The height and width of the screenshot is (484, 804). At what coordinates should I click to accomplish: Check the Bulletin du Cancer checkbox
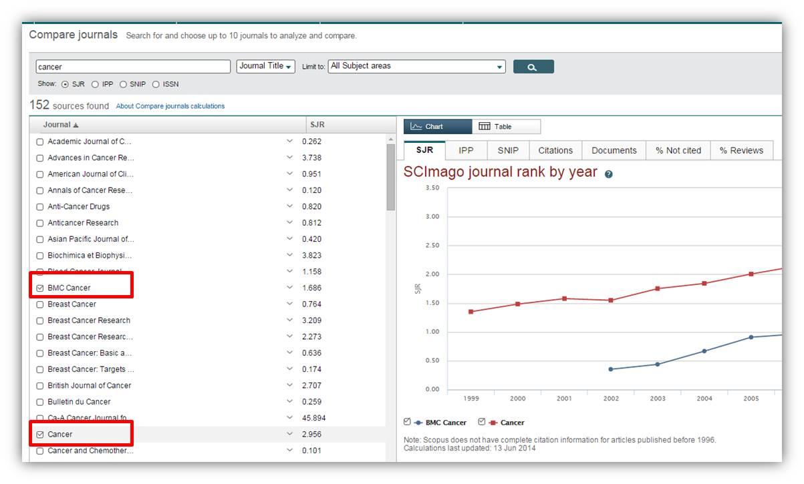(40, 402)
